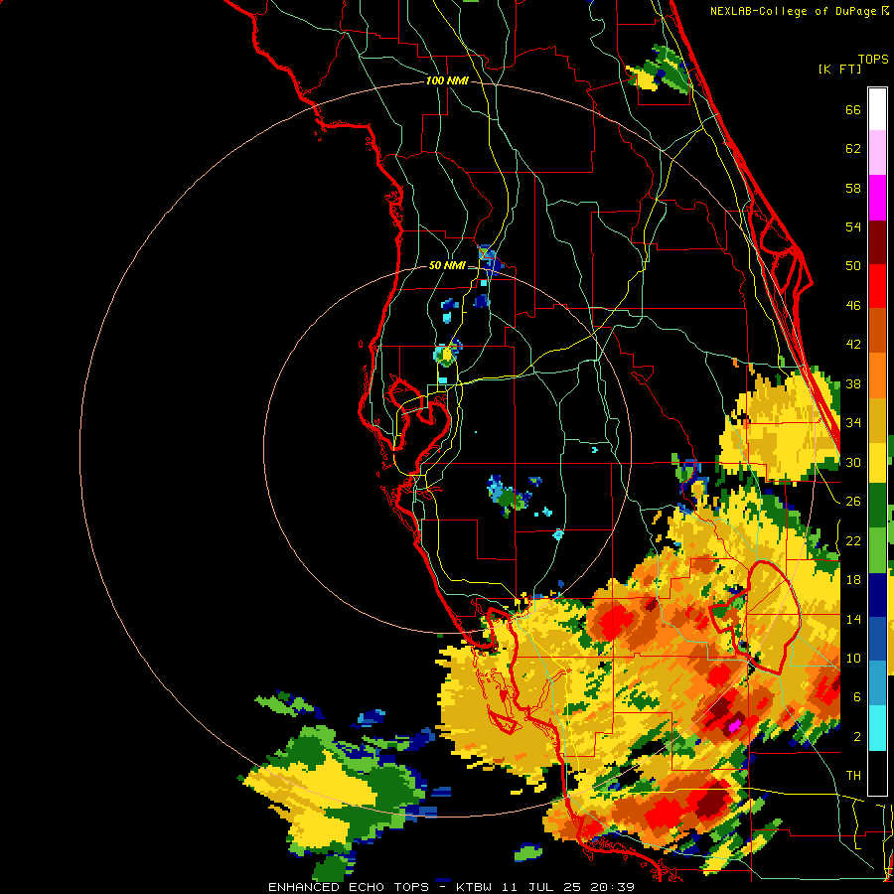The image size is (894, 894).
Task: Click the white swatch above 66 kft
Action: [877, 109]
